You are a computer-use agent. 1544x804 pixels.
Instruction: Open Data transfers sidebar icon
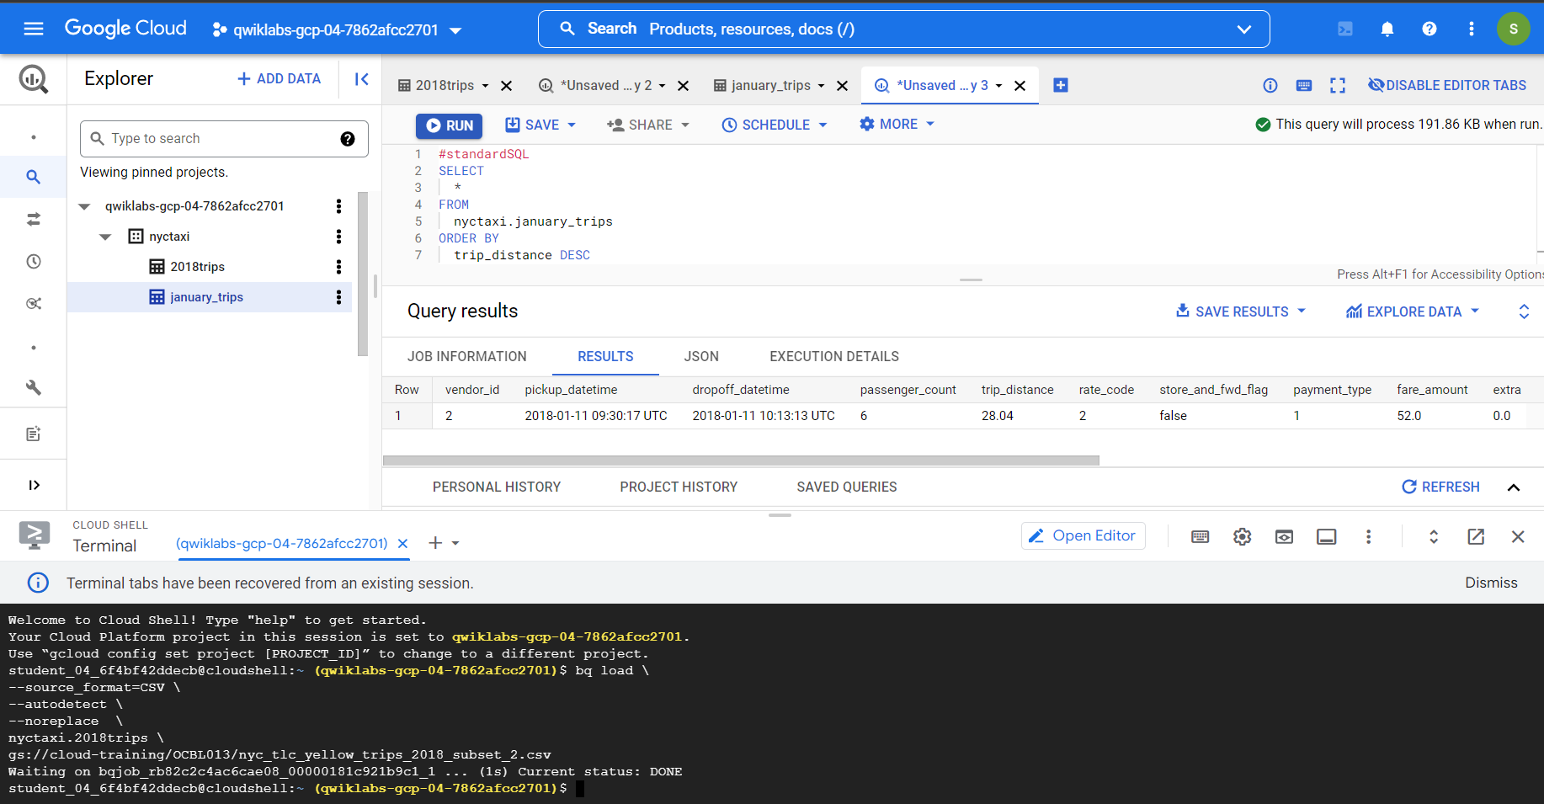coord(34,219)
